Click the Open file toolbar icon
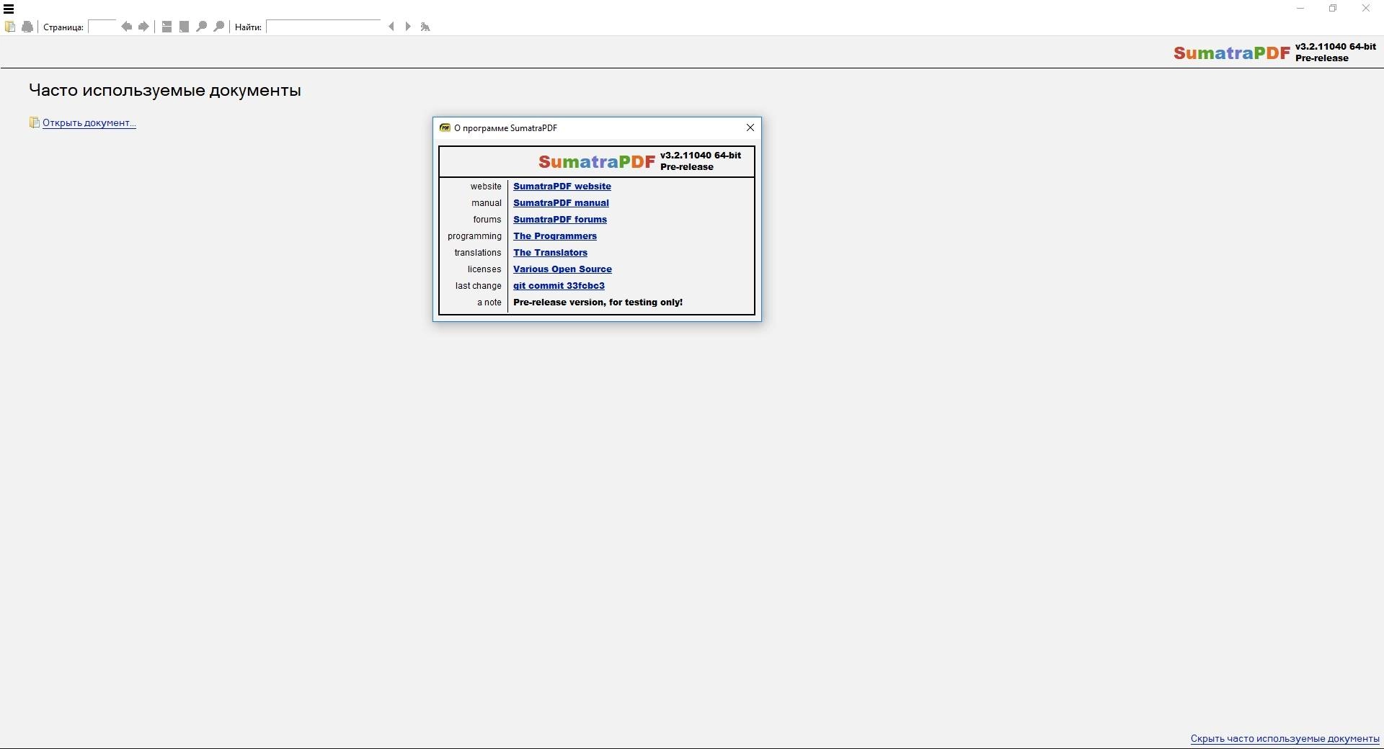This screenshot has width=1384, height=749. point(10,27)
